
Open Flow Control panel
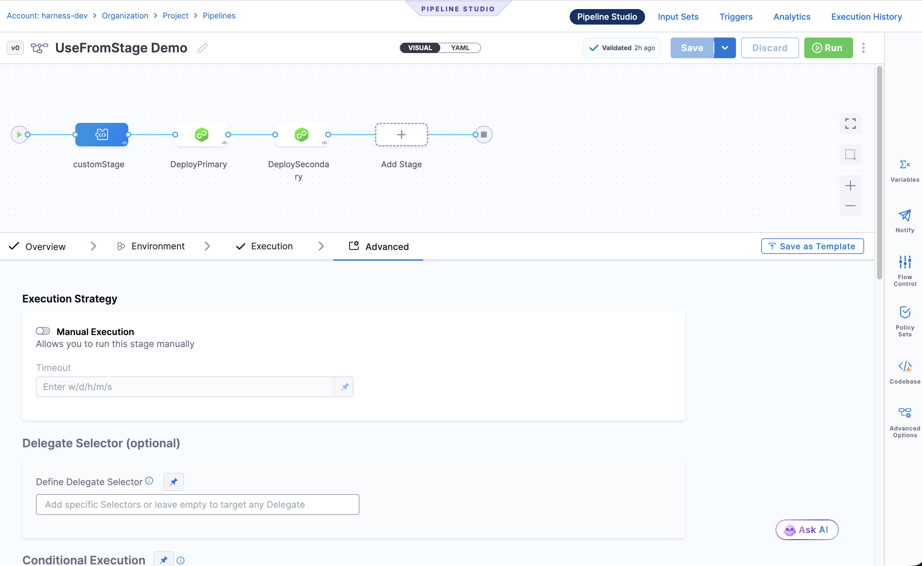click(905, 271)
